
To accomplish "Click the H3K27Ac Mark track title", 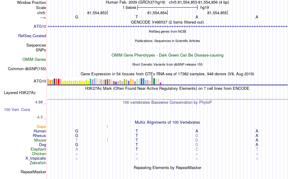I will (167, 89).
